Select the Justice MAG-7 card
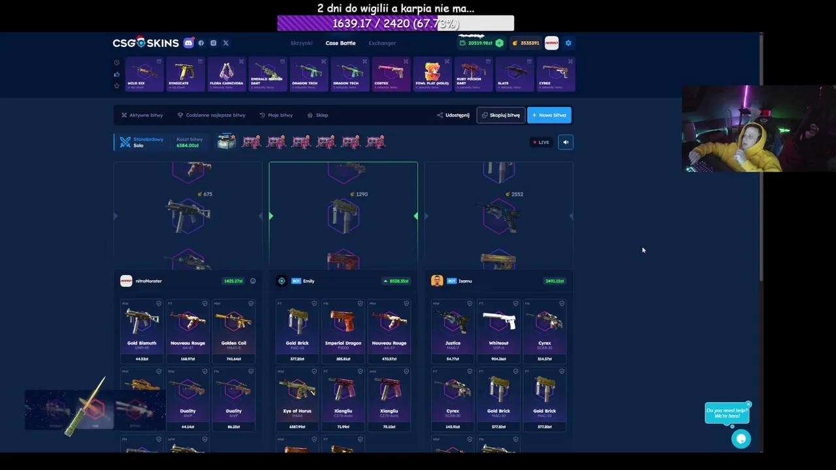 (453, 331)
